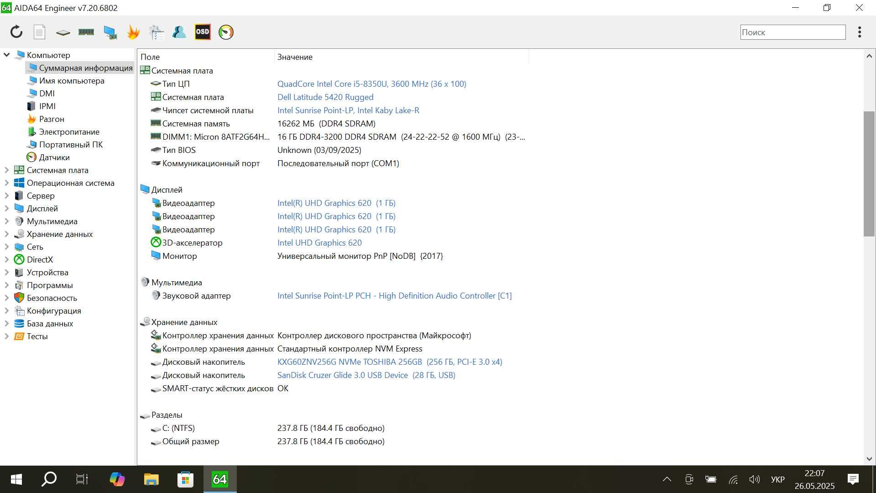Open the sensor gauge toolbar icon
The image size is (876, 493).
pos(226,32)
